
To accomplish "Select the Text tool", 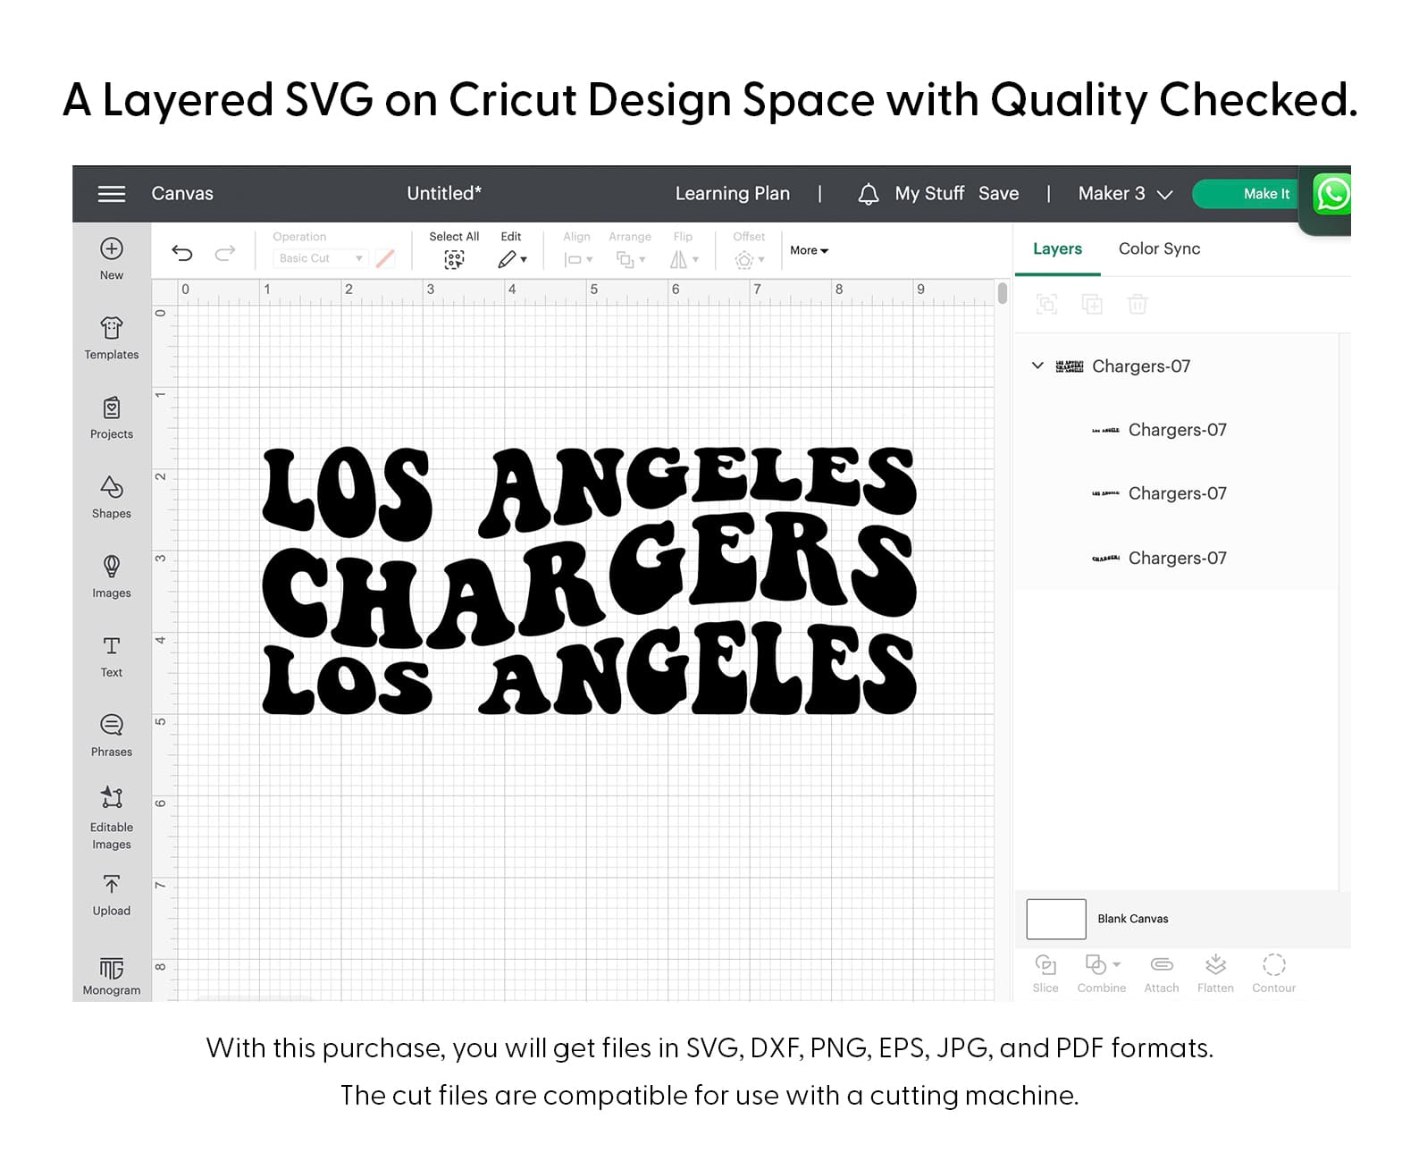I will click(x=112, y=656).
